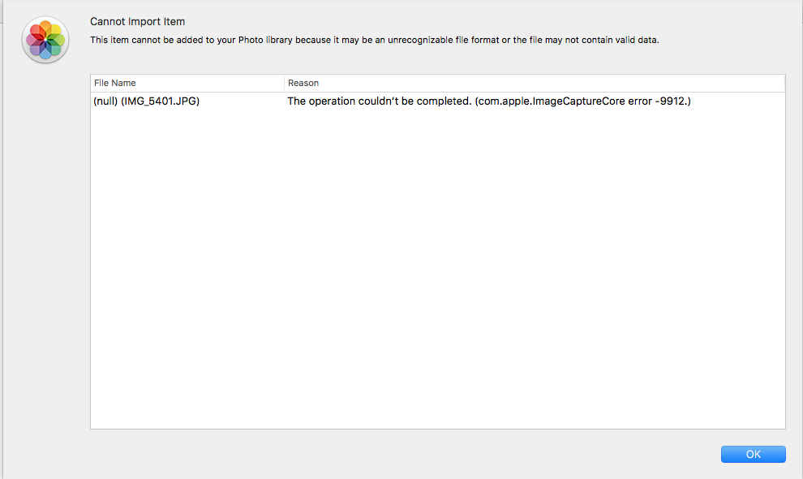This screenshot has width=803, height=479.
Task: Click empty area of the file list
Action: coord(438,268)
